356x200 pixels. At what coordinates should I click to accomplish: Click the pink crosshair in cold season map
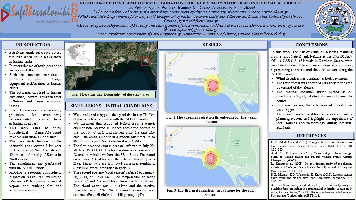(x=211, y=158)
